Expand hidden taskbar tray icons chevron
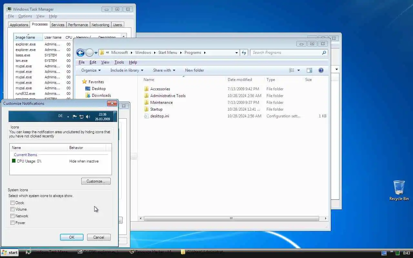 click(x=392, y=252)
